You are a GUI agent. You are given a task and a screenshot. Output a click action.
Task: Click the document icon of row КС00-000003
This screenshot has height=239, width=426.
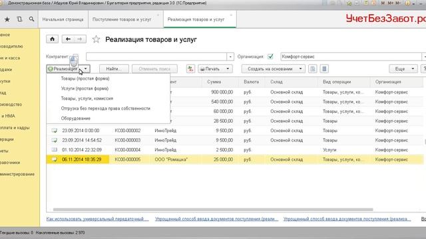click(55, 140)
